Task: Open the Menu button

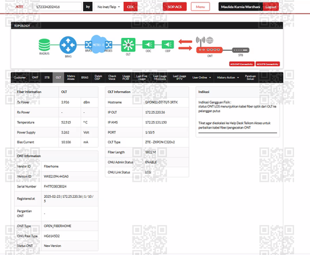Action: [200, 7]
